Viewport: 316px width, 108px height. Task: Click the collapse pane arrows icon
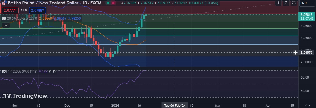(x=286, y=3)
